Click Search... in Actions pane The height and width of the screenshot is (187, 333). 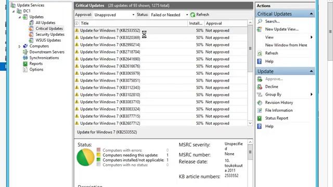coord(272,21)
